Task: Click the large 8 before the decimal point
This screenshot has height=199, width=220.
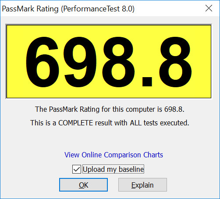Action: [118, 62]
